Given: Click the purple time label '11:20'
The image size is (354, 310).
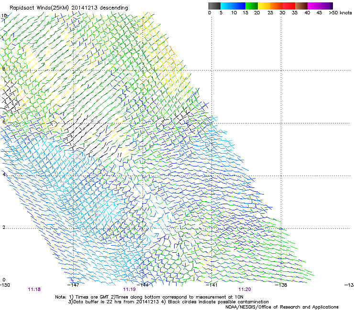Looking at the screenshot, I should (245, 289).
